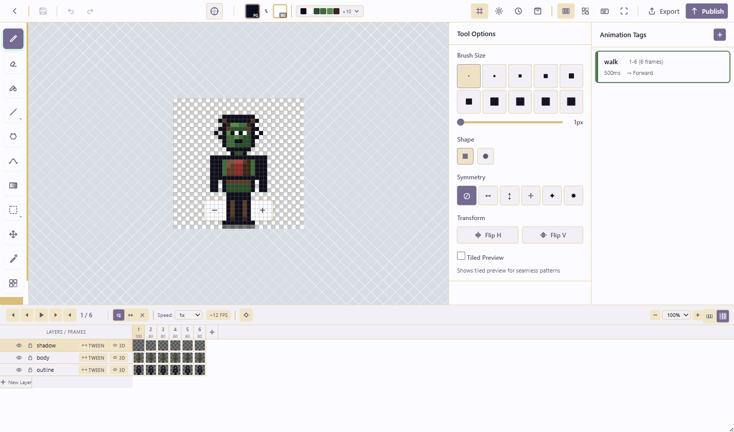The image size is (734, 432).
Task: Open the keyboard shortcuts icon
Action: (605, 11)
